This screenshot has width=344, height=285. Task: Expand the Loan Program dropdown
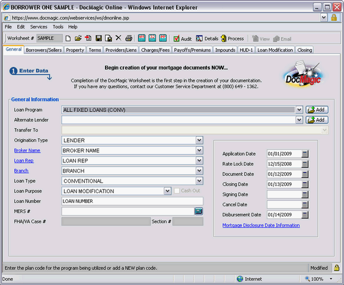(x=299, y=110)
